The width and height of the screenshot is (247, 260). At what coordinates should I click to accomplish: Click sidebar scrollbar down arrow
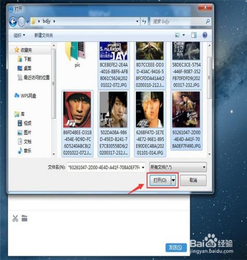[54, 154]
